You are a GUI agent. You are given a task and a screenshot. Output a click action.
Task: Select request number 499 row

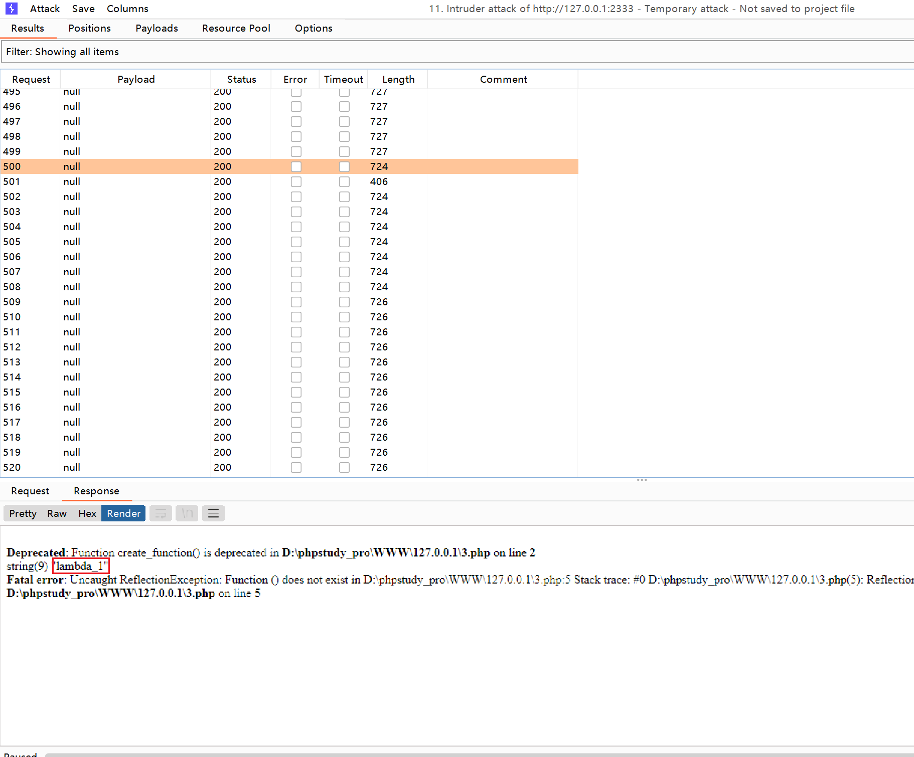click(289, 151)
